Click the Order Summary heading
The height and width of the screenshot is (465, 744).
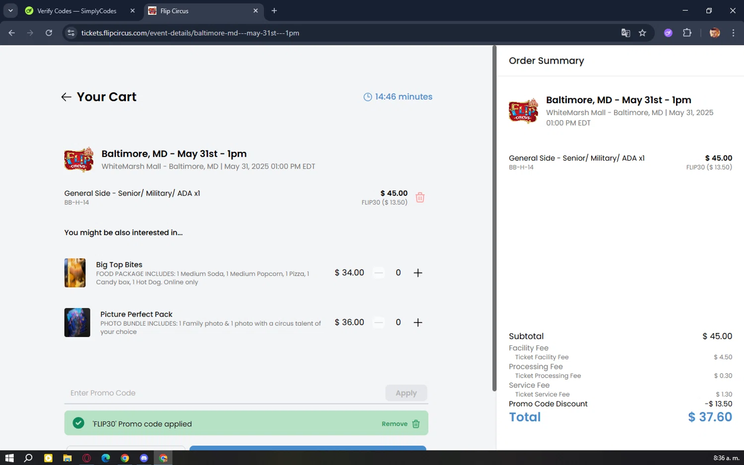(547, 61)
